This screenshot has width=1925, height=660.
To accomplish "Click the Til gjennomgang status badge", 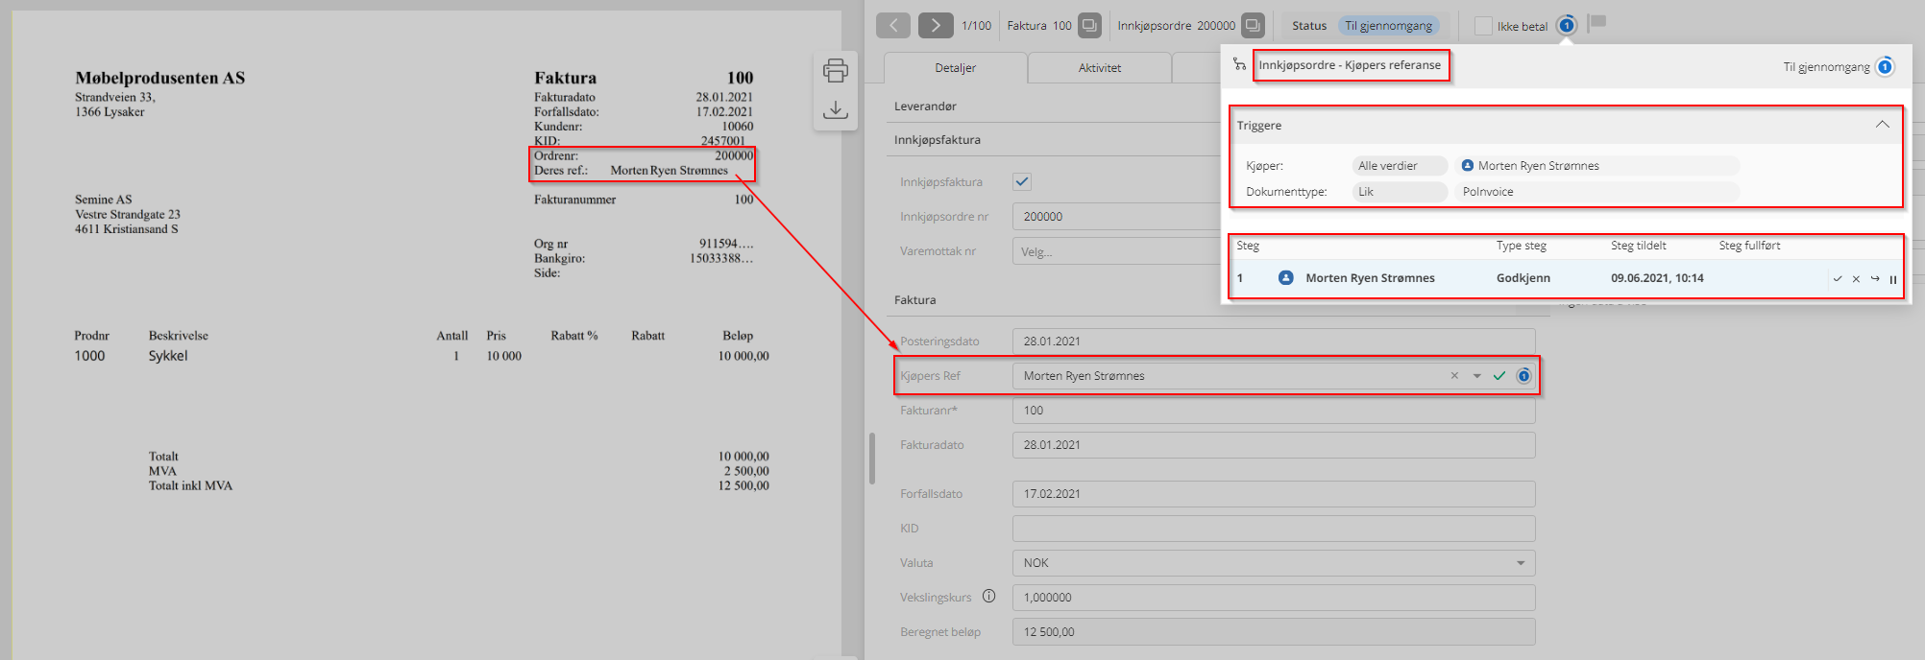I will 1388,26.
